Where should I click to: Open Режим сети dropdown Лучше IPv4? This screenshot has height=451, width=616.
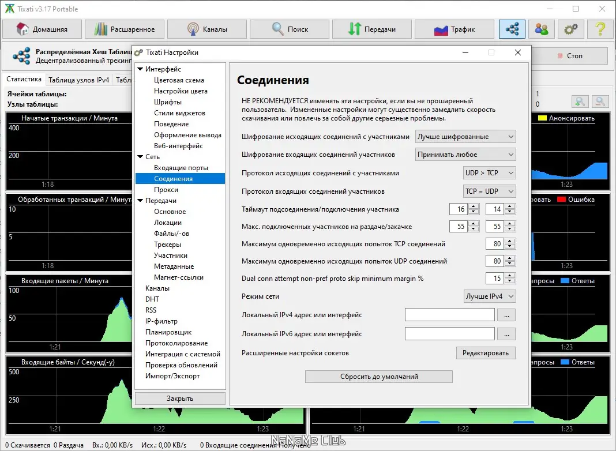pyautogui.click(x=490, y=296)
